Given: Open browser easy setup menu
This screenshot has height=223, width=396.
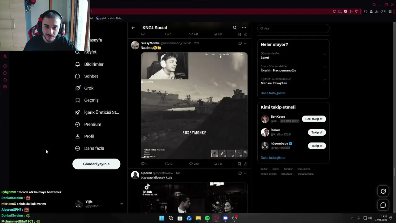Looking at the screenshot, I should [390, 11].
